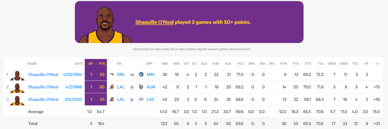Screen dimensions: 388x129
Task: Sort table by PTS column header
Action: [102, 64]
